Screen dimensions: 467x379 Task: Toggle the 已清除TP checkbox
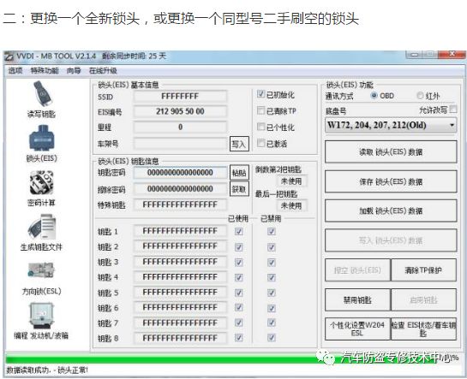[260, 110]
